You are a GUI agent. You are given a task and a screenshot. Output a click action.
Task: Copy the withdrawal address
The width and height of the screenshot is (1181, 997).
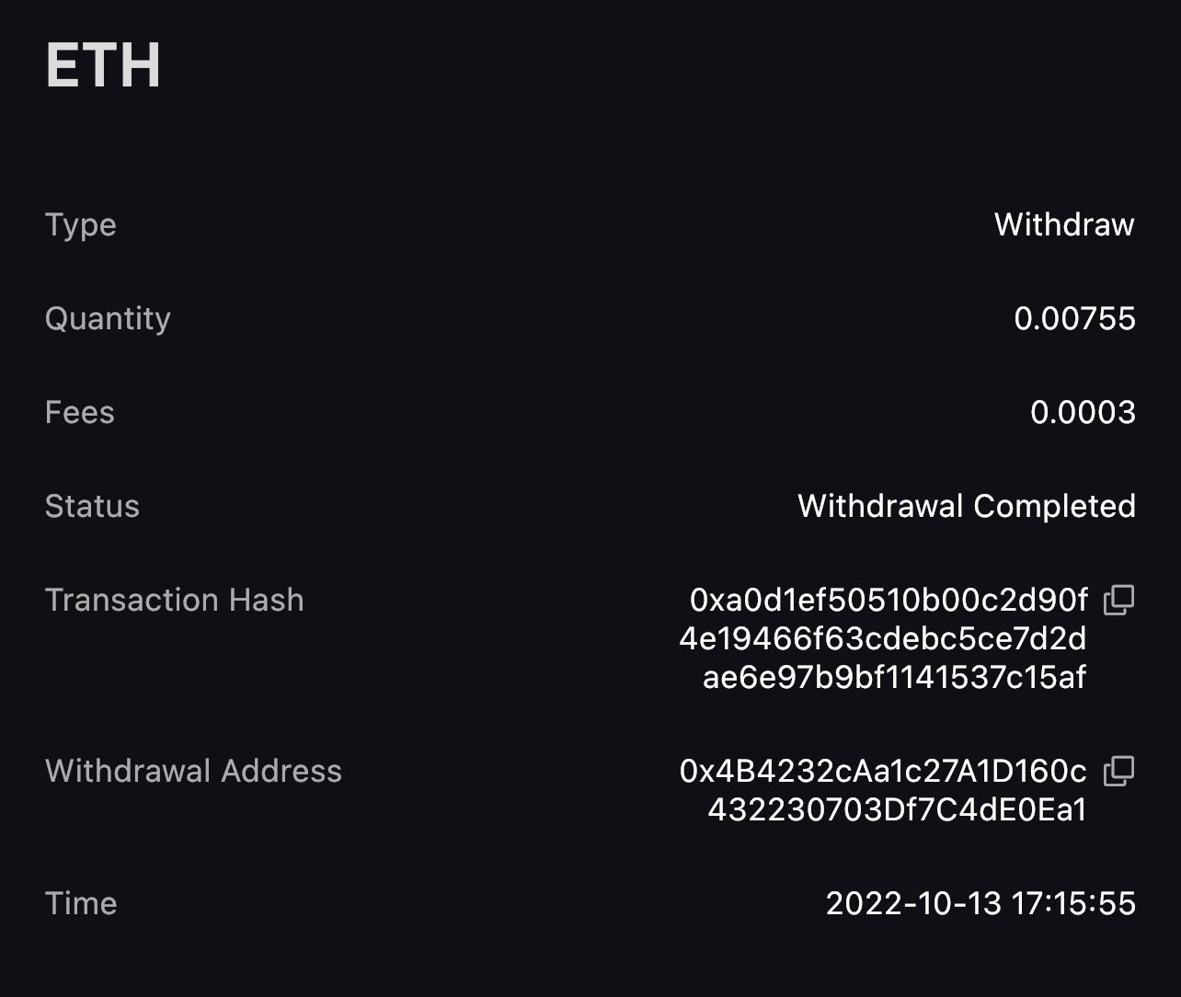coord(1118,771)
